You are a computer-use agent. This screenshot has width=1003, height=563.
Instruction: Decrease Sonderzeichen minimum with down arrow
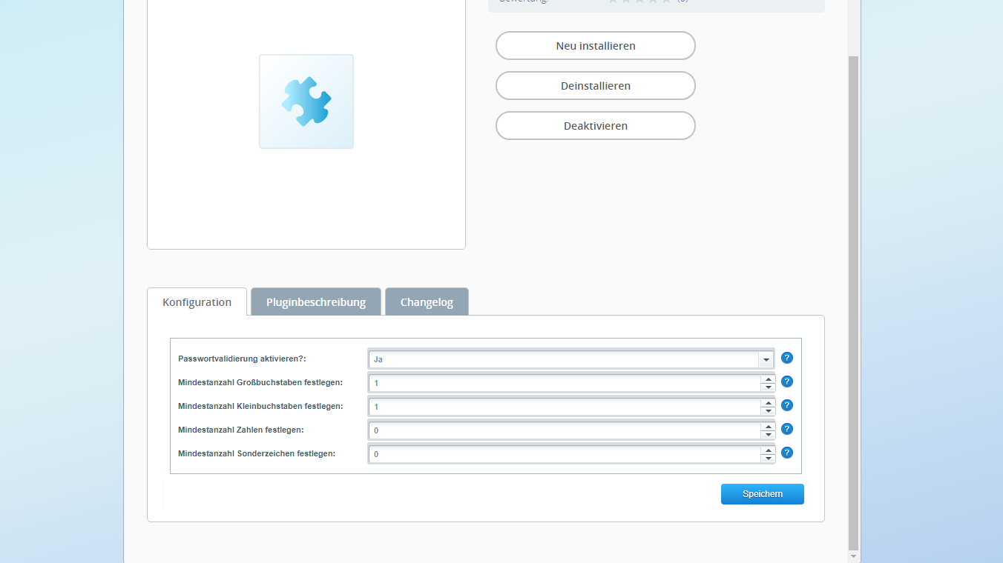768,459
